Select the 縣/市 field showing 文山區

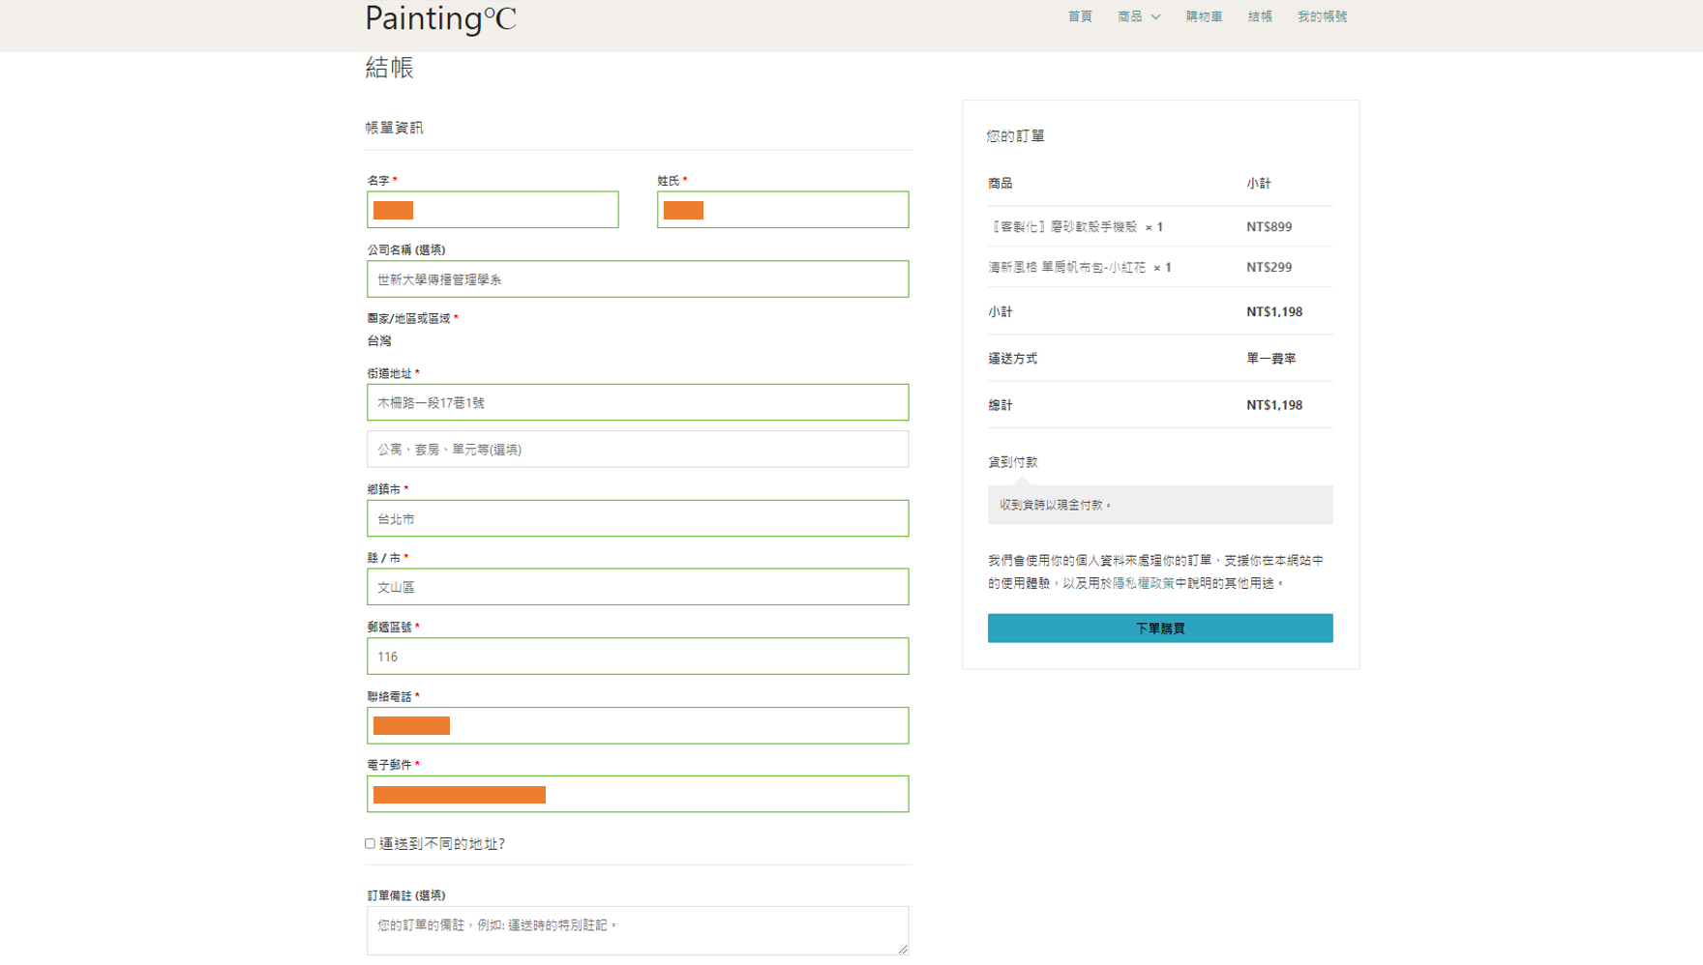(638, 587)
